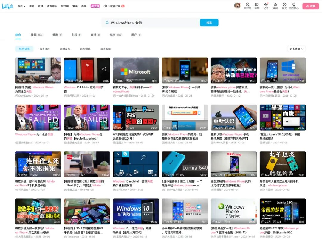
Task: Expand the 首页 dropdown menu
Action: (x=21, y=6)
